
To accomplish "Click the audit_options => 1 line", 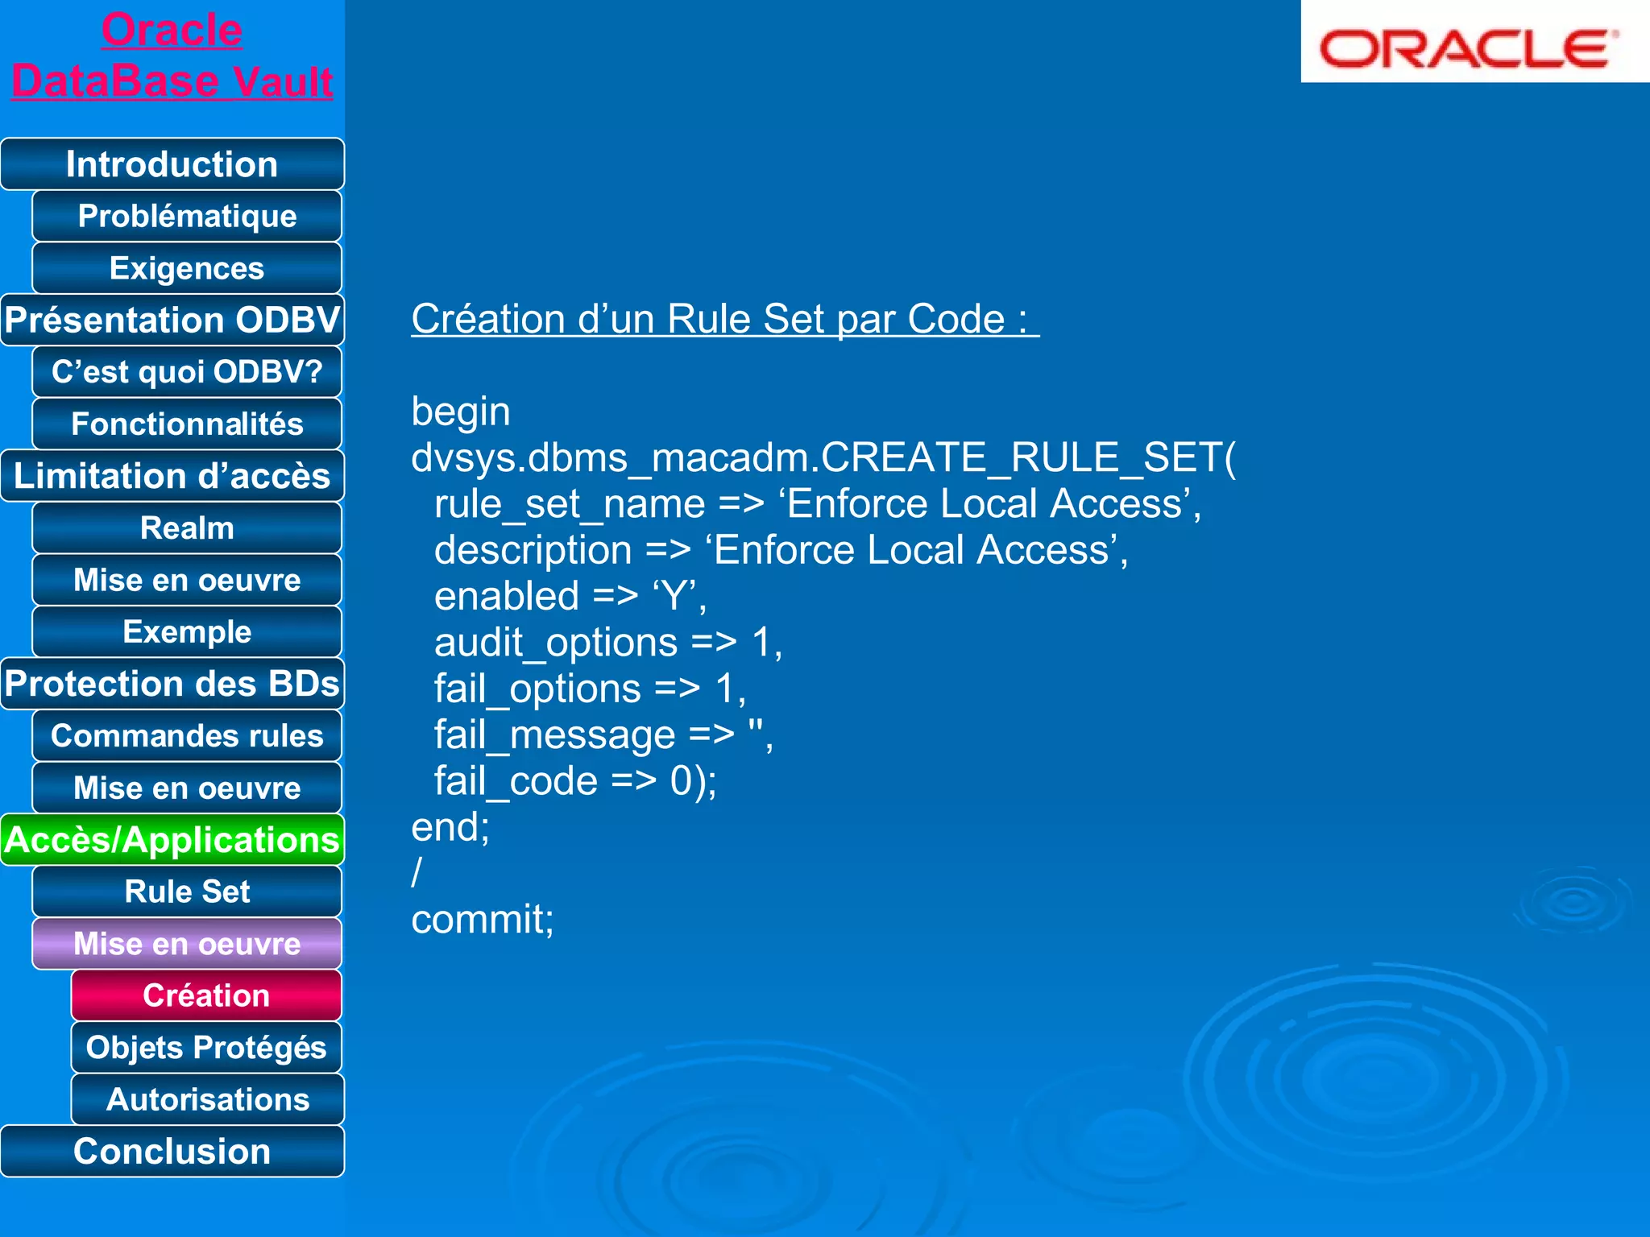I will [608, 643].
